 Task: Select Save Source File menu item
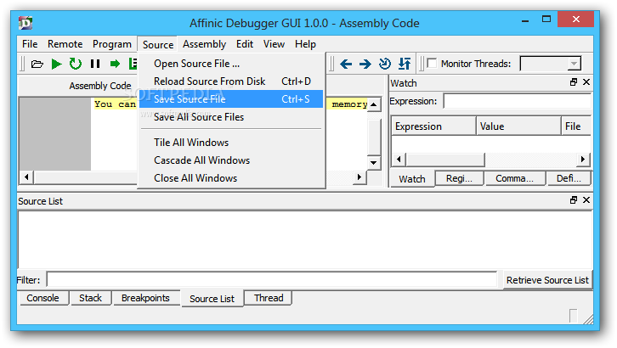click(x=231, y=99)
